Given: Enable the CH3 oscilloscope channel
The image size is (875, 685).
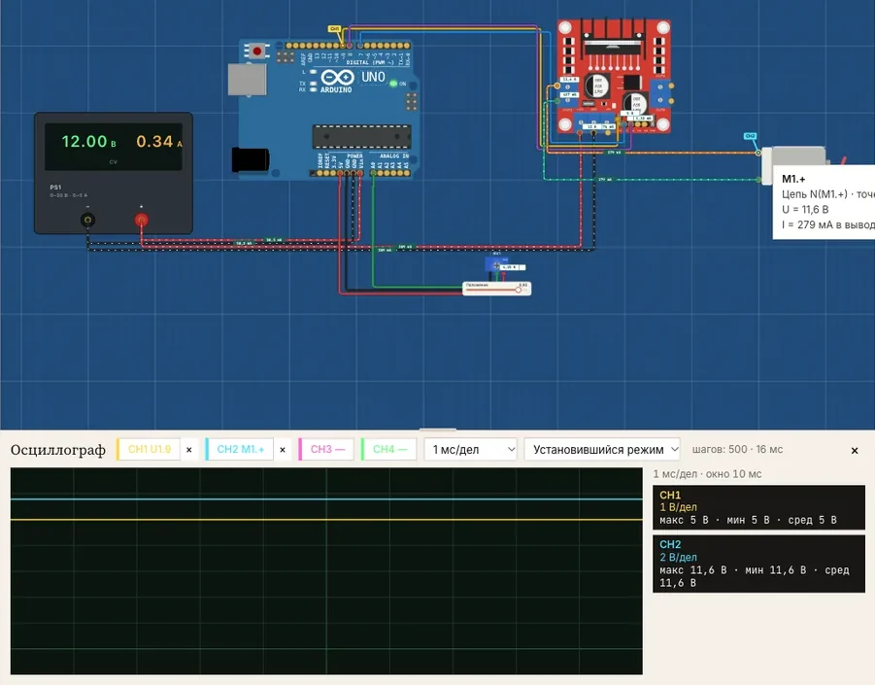Looking at the screenshot, I should pos(327,450).
